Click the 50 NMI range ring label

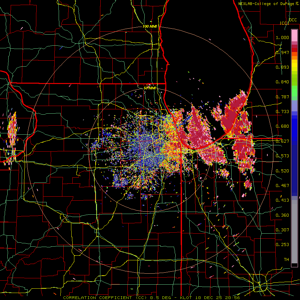pyautogui.click(x=150, y=88)
